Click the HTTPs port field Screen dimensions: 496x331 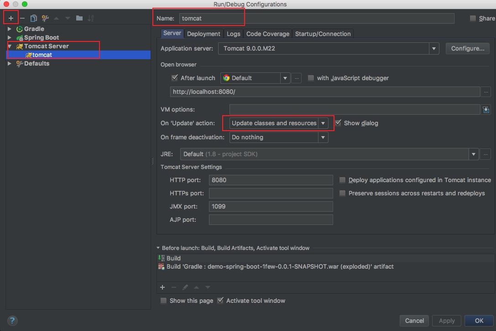tap(271, 193)
